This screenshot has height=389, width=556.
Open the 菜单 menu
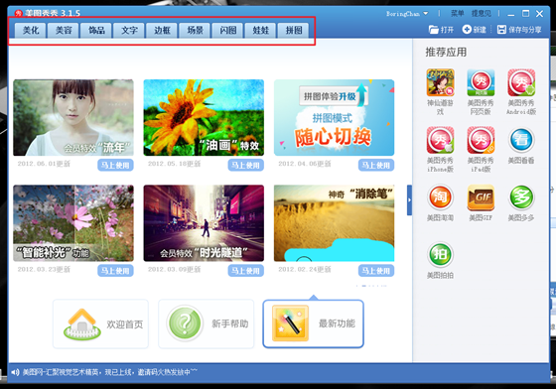pos(458,14)
